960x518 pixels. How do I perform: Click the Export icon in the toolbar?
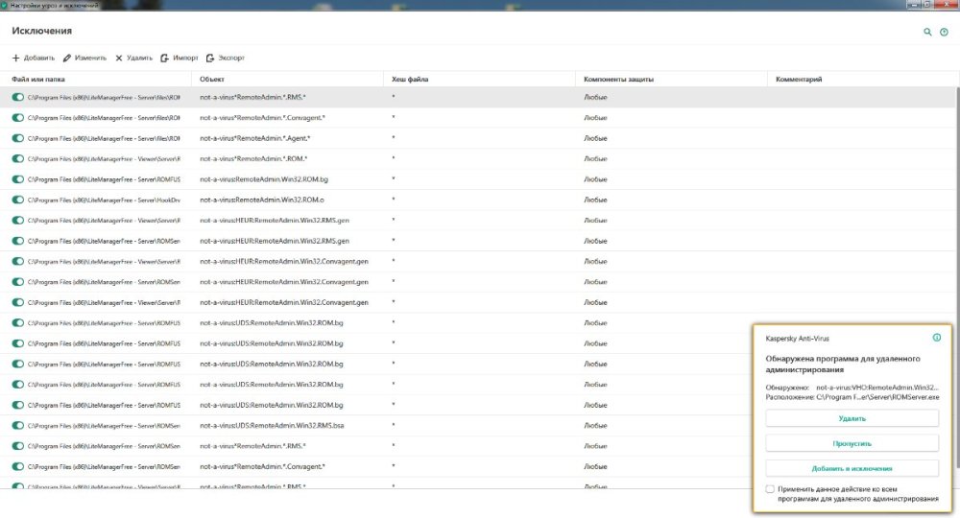click(210, 59)
